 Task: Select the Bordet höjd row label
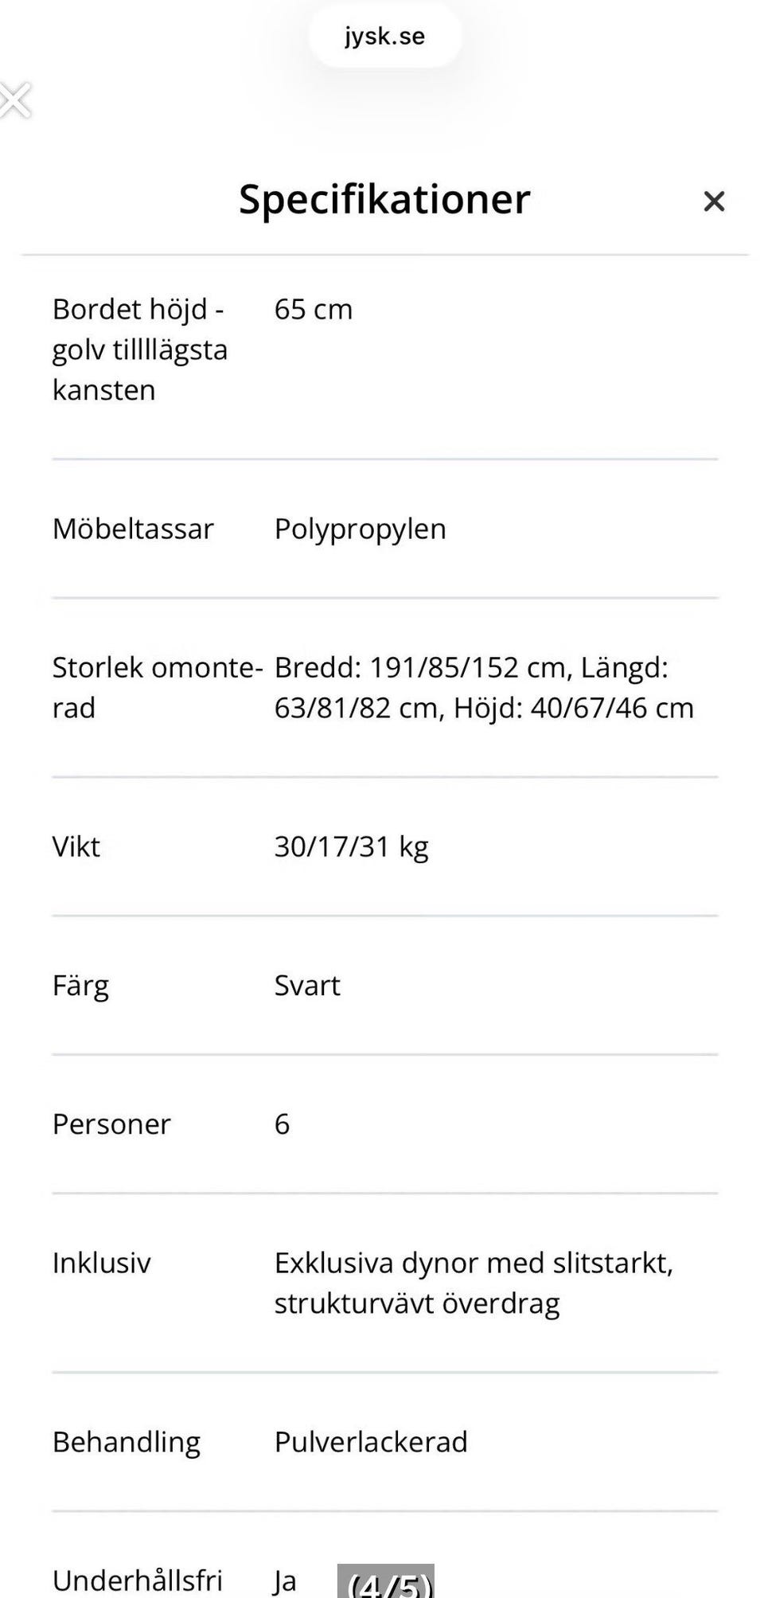140,350
